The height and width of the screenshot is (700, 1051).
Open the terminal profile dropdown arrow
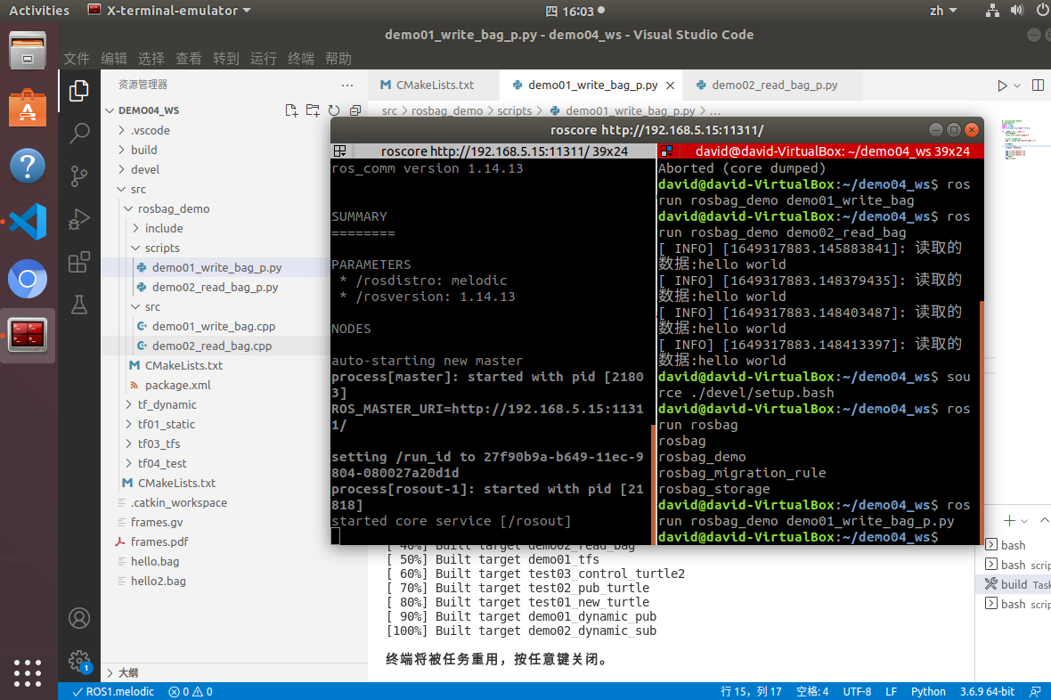pos(1025,519)
